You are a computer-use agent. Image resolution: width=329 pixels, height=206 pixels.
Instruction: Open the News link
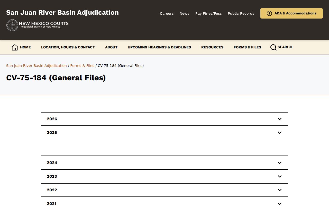184,14
